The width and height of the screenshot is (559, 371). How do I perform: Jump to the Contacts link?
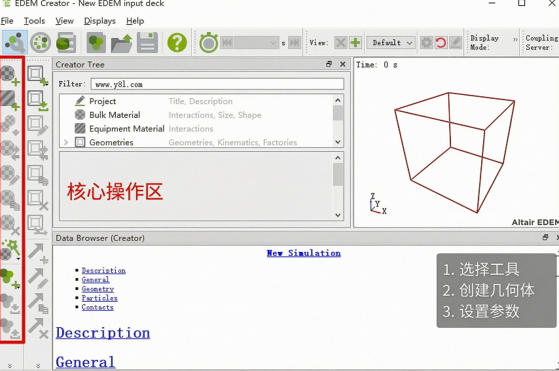coord(98,308)
